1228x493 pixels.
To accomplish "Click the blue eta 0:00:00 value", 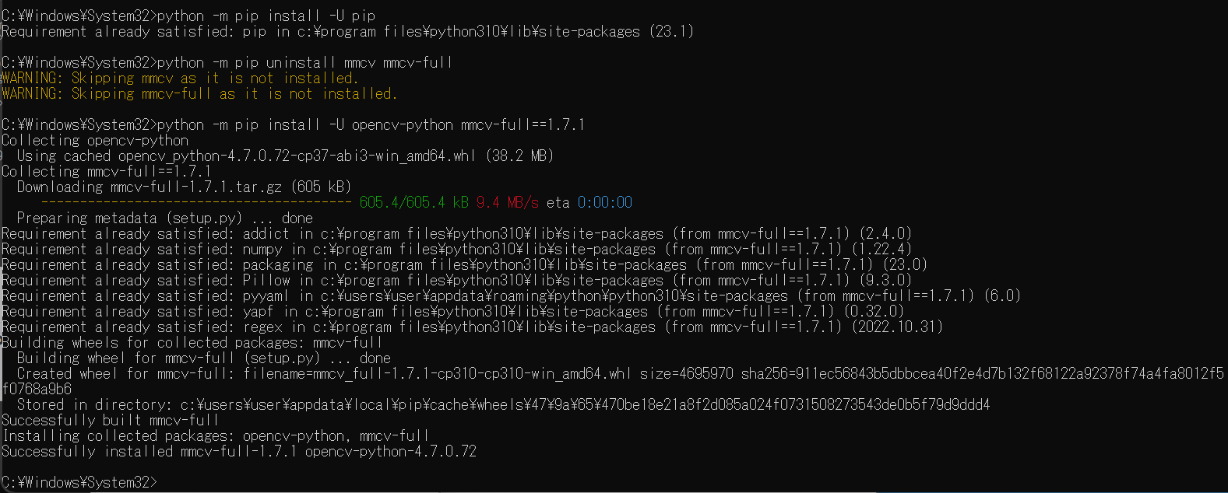I will click(605, 202).
